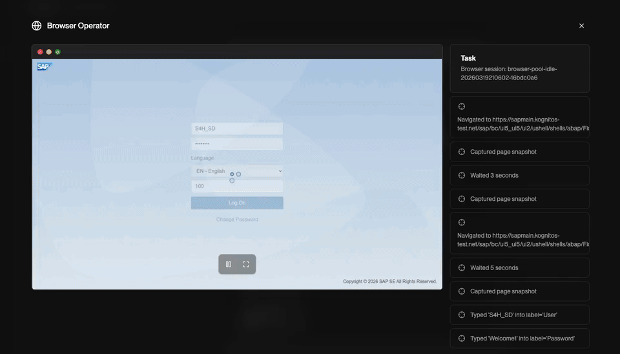Close the Browser Operator panel
The image size is (620, 354).
(581, 26)
